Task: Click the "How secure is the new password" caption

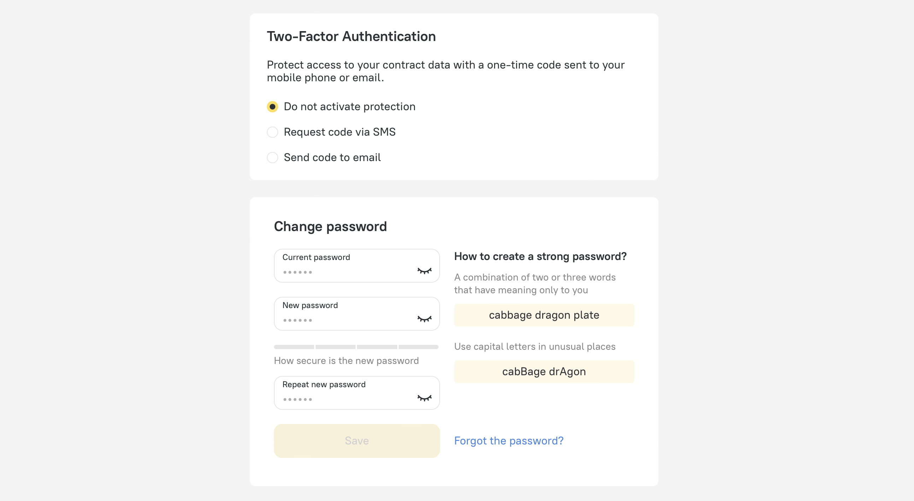Action: 346,361
